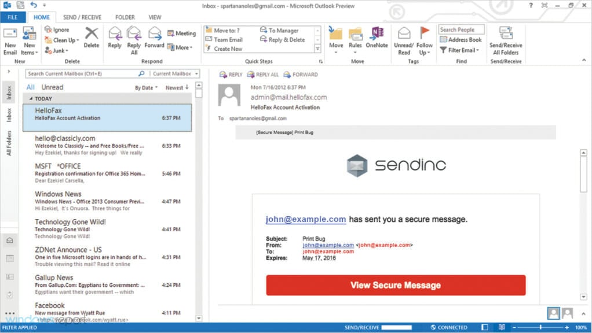The image size is (592, 333).
Task: Click Undo in the quick access toolbar
Action: pyautogui.click(x=34, y=5)
